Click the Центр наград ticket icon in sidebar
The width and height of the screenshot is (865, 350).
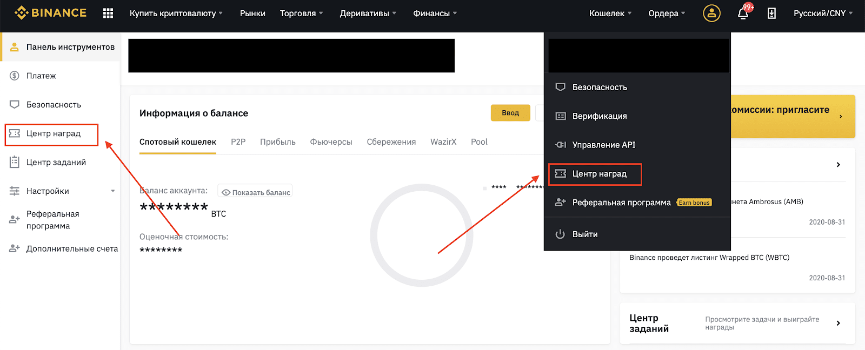pos(15,133)
